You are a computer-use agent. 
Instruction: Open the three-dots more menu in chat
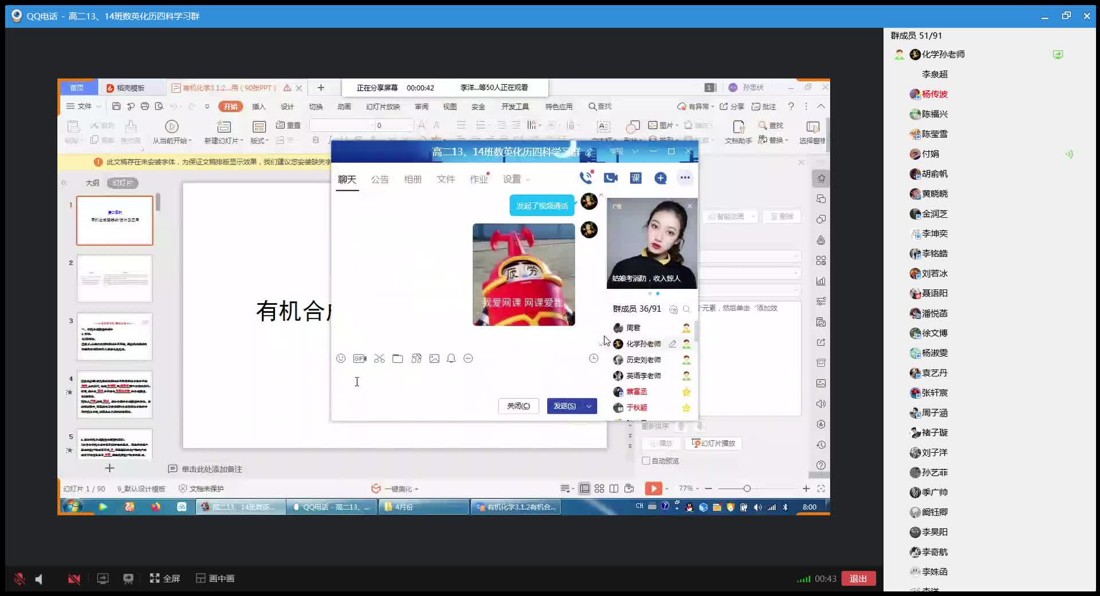coord(685,178)
